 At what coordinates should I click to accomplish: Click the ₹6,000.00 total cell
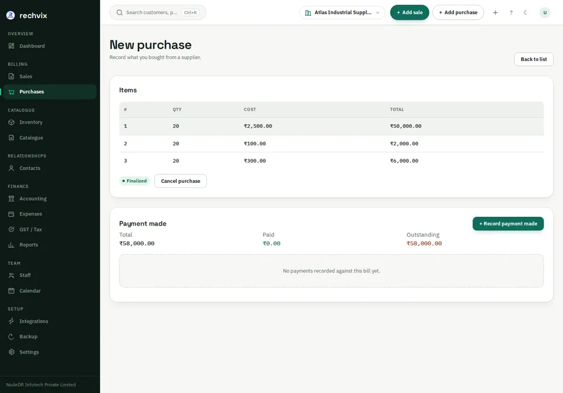[x=404, y=161]
